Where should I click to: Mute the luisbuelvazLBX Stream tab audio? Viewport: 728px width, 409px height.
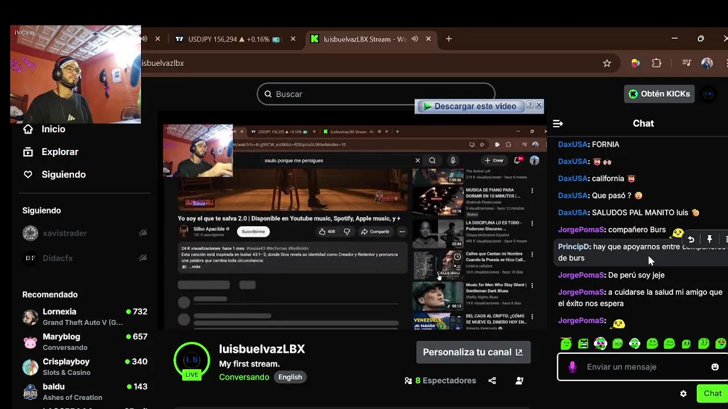(x=415, y=39)
